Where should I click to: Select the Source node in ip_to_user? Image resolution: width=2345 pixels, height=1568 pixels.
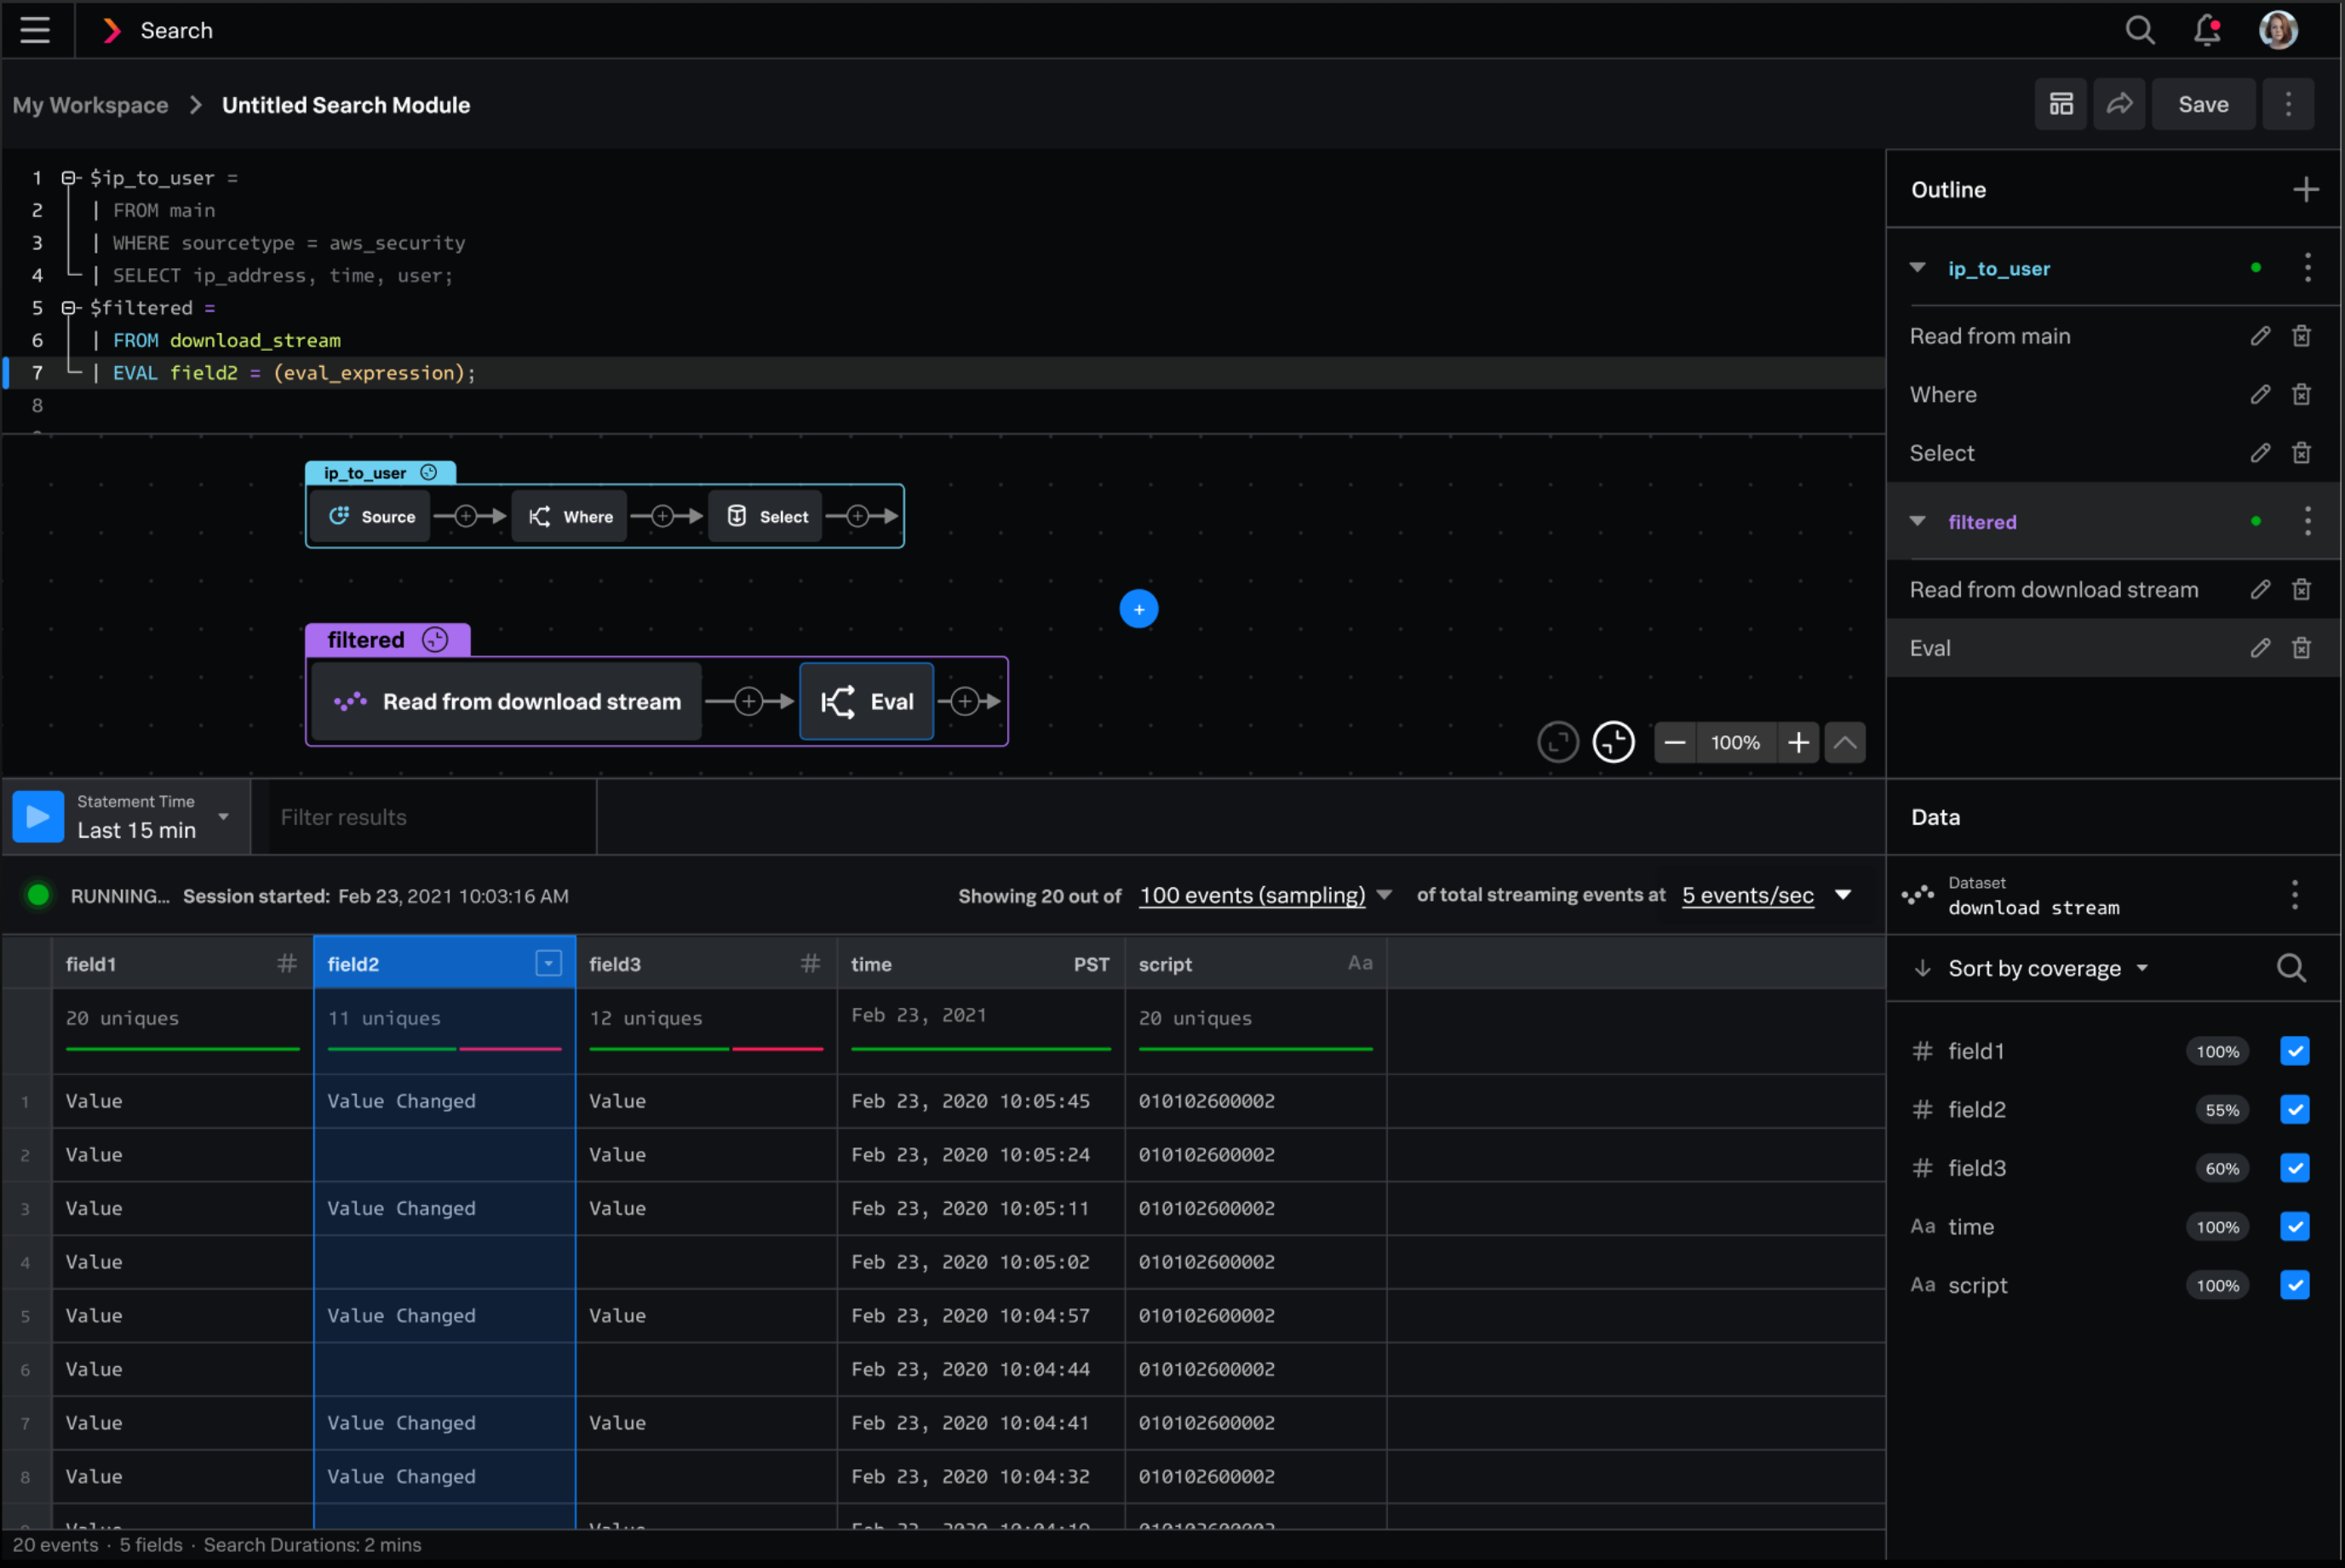click(371, 516)
